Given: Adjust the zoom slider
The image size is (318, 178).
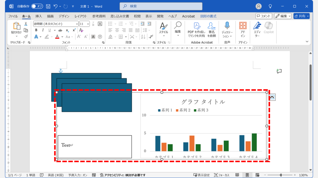Looking at the screenshot, I should coord(281,175).
